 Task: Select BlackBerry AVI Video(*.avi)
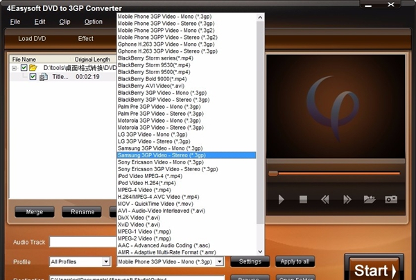pyautogui.click(x=187, y=86)
